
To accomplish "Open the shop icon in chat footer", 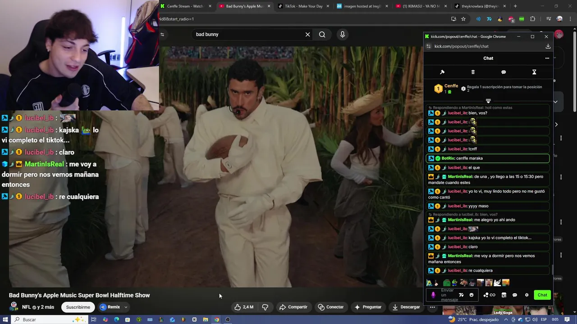I will (504, 295).
